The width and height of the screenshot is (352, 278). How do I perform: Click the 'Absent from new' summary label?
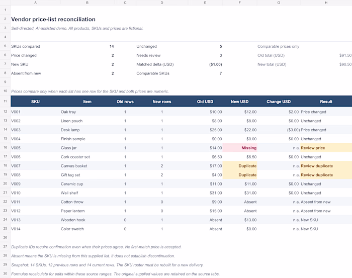coord(26,73)
